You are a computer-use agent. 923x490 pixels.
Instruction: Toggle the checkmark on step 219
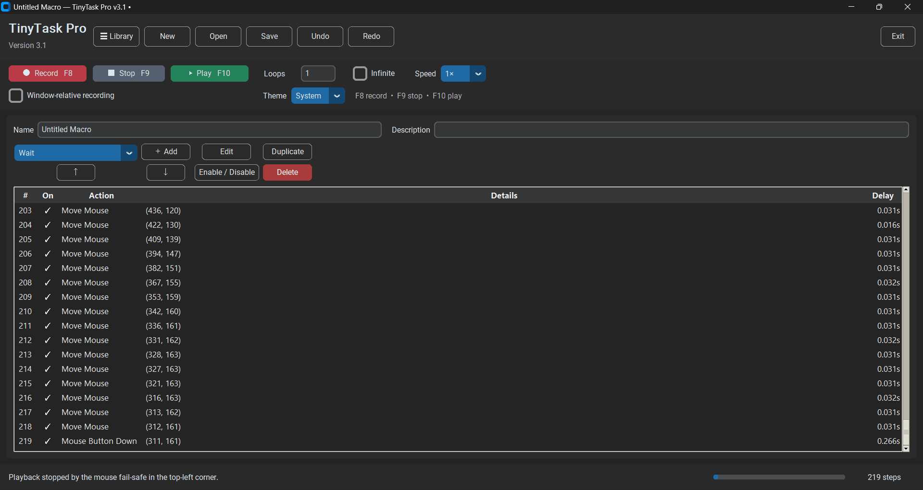[x=48, y=441]
